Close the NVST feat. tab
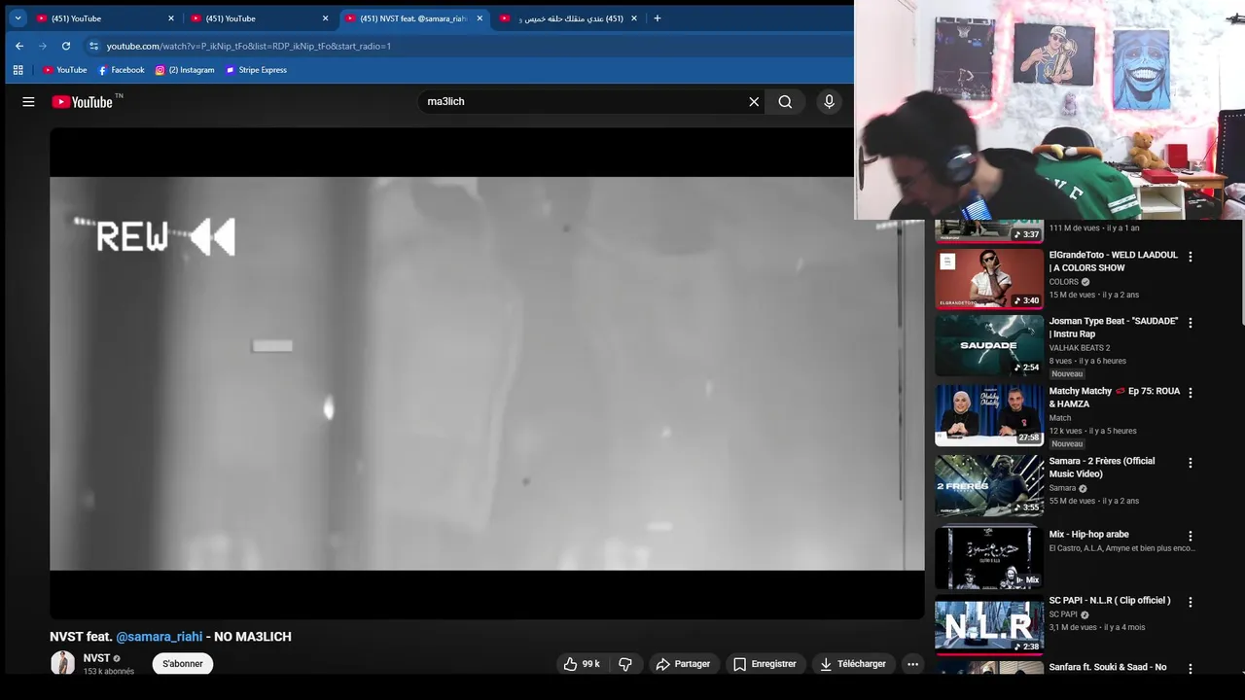Viewport: 1245px width, 700px height. click(x=480, y=18)
